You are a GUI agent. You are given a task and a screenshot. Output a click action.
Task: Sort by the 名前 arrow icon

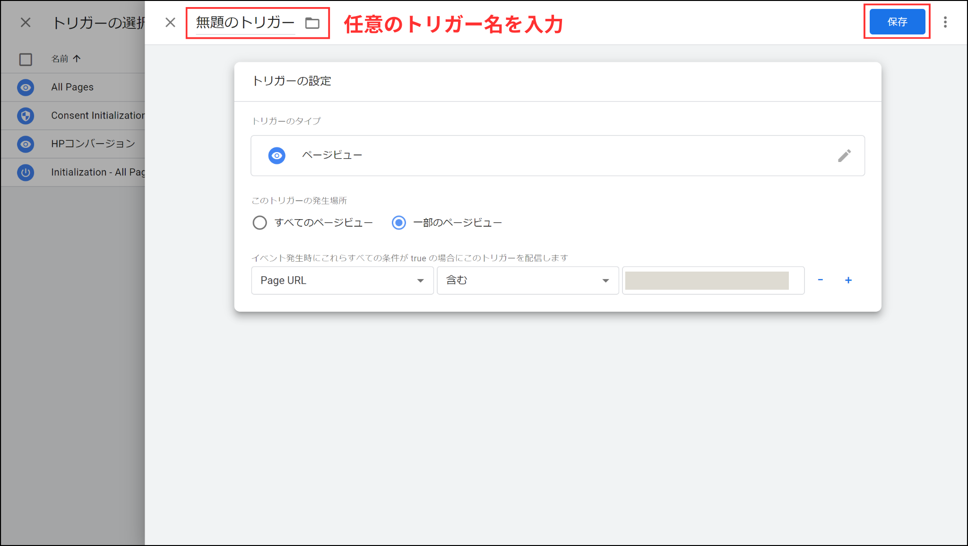point(77,59)
